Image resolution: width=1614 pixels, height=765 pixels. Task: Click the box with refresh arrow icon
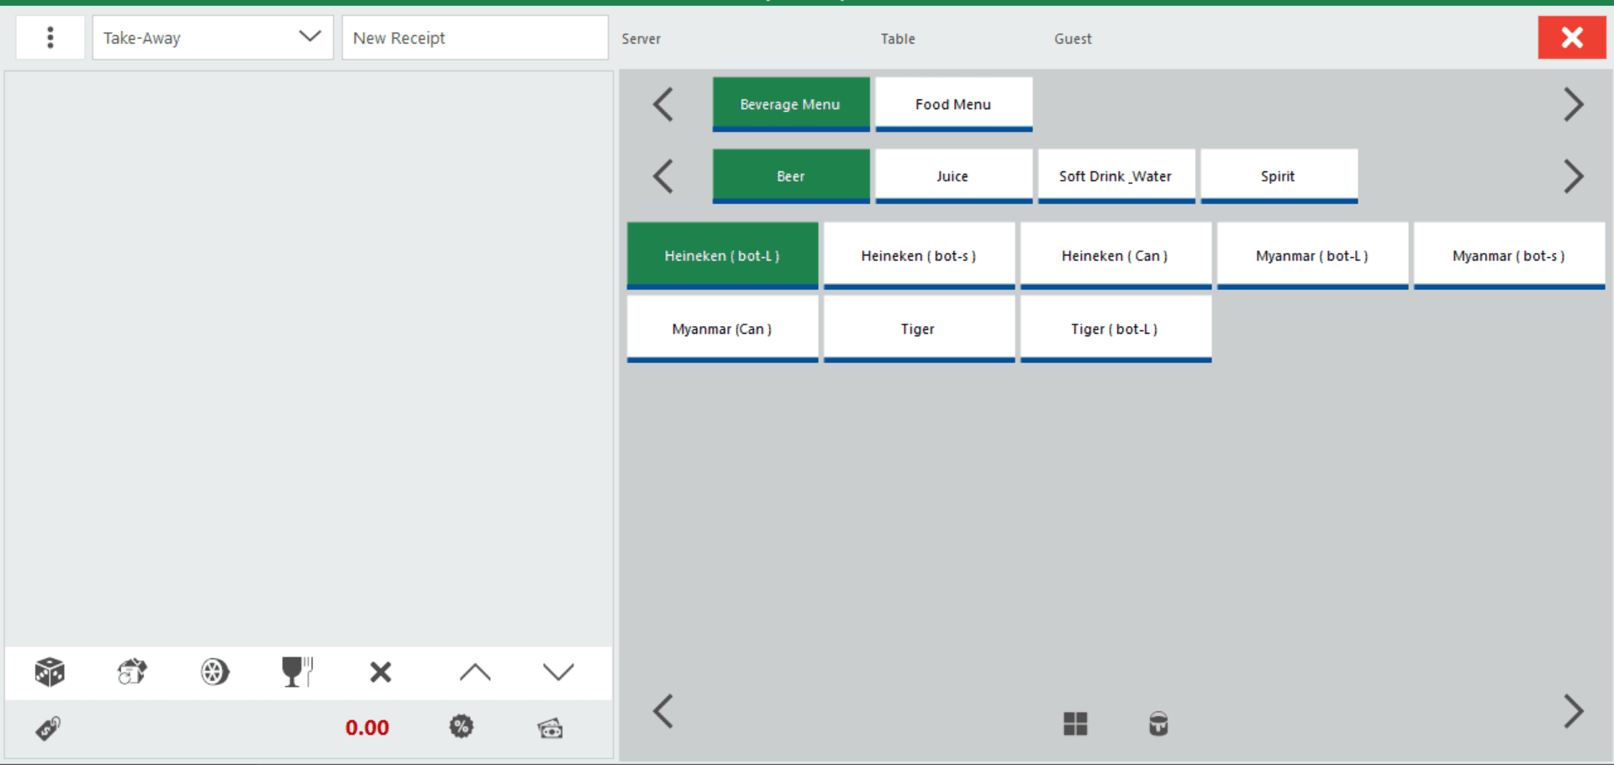[132, 672]
